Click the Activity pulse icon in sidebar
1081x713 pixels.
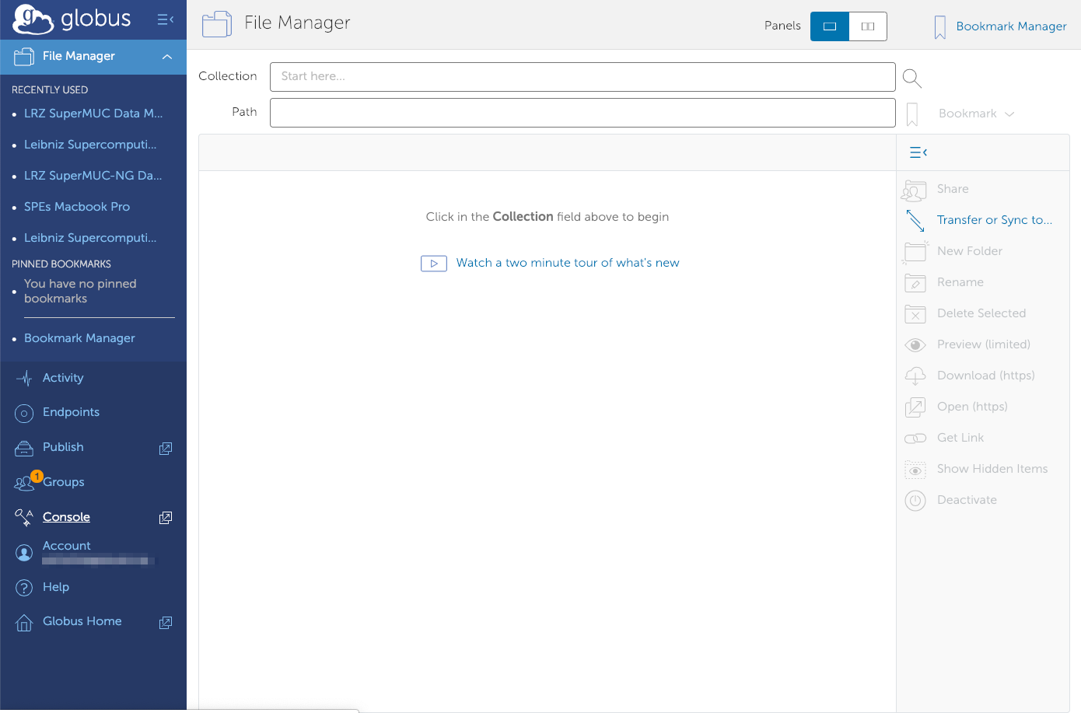tap(24, 379)
